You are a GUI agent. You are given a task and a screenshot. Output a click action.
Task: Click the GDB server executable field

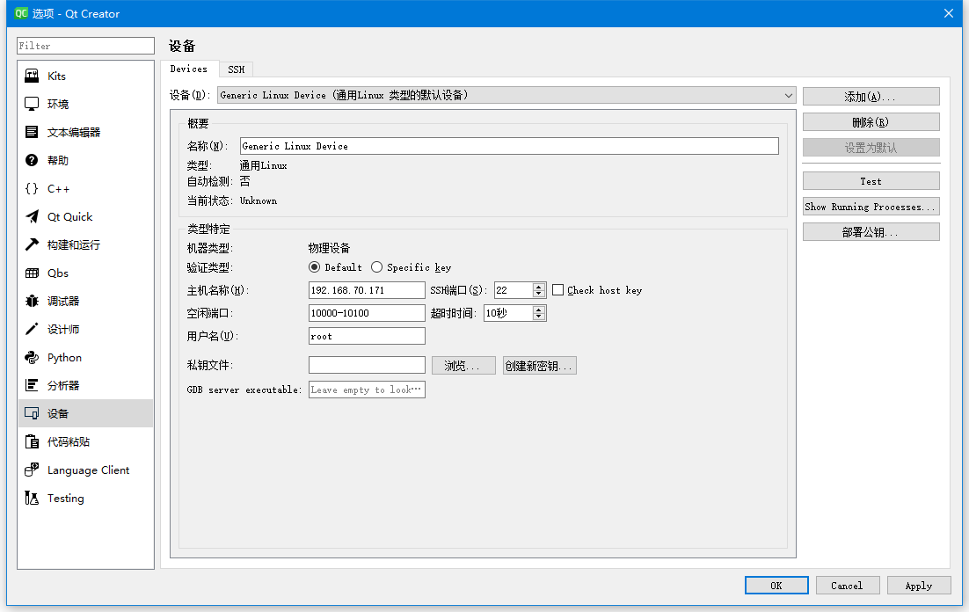(x=367, y=390)
